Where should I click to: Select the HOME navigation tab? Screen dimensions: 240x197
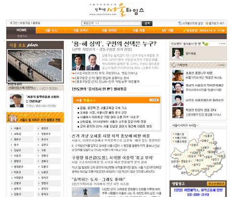[22, 30]
